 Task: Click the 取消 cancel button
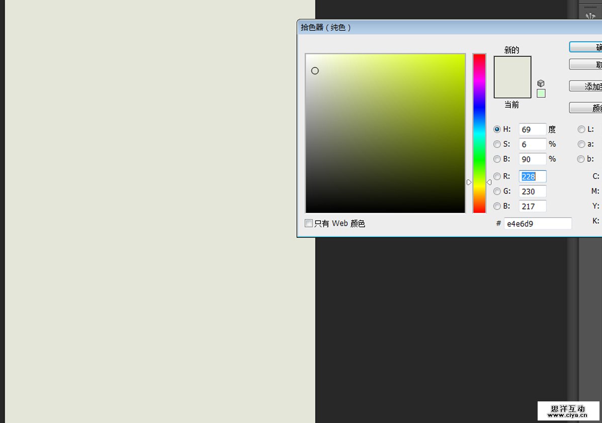[x=585, y=64]
